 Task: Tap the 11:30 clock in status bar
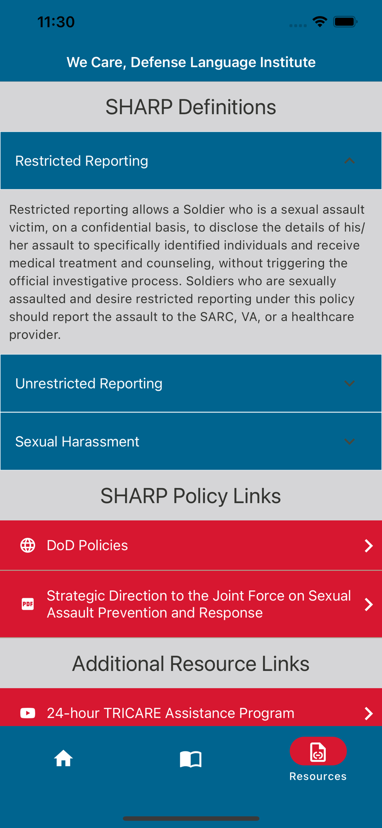coord(56,22)
